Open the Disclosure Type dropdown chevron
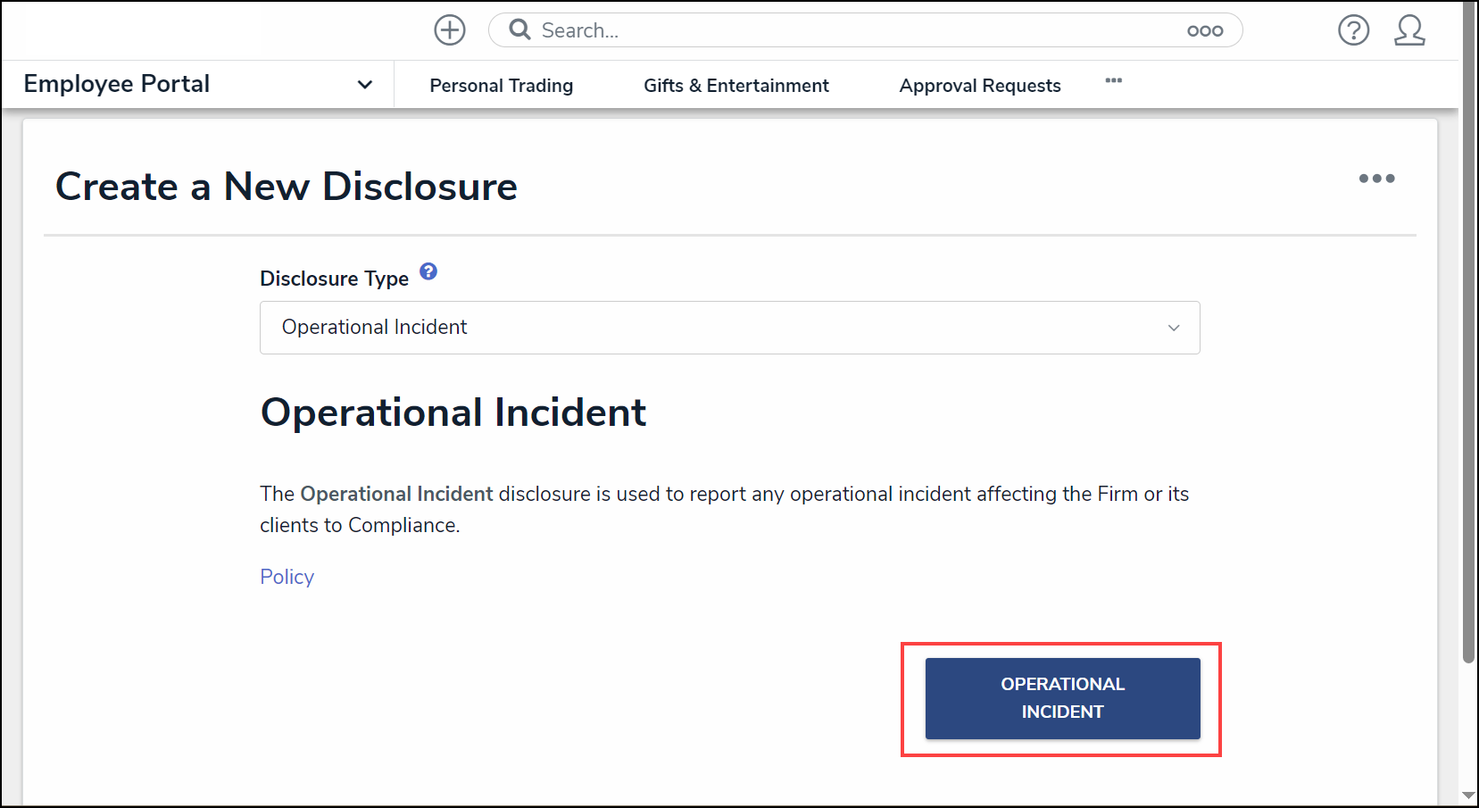Image resolution: width=1479 pixels, height=808 pixels. [1173, 328]
